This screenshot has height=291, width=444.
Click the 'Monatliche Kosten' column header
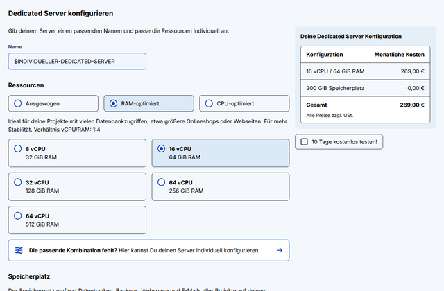tap(400, 55)
